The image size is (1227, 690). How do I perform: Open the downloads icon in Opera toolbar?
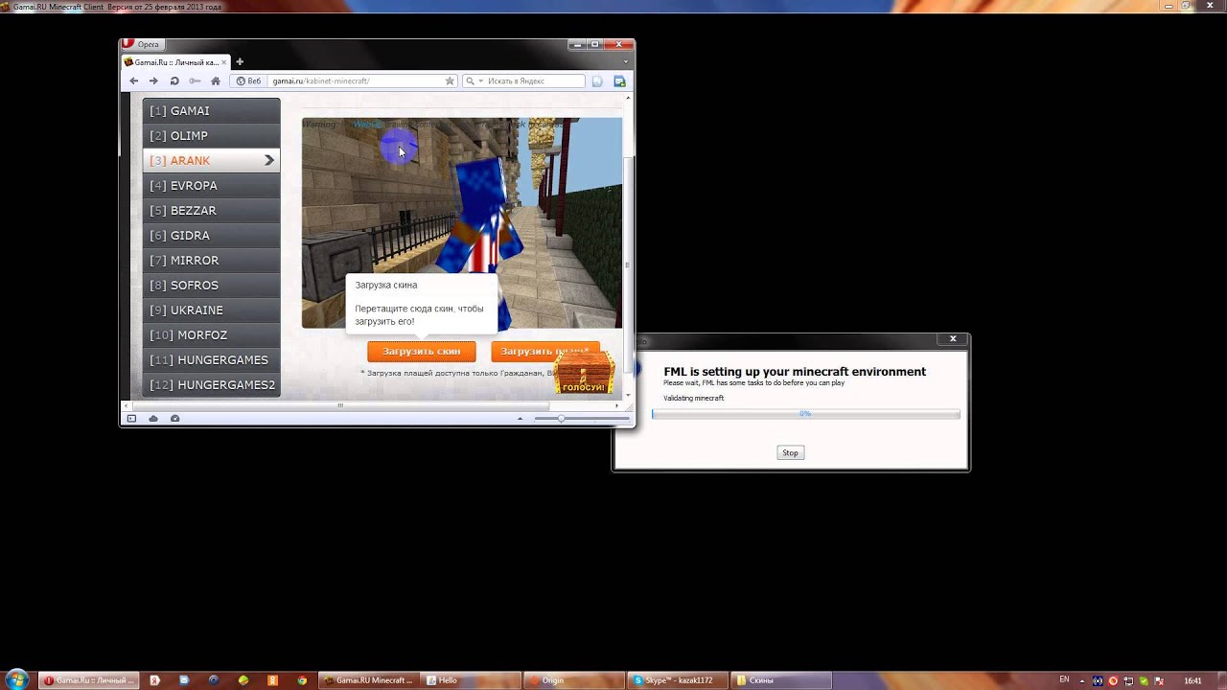[x=619, y=81]
